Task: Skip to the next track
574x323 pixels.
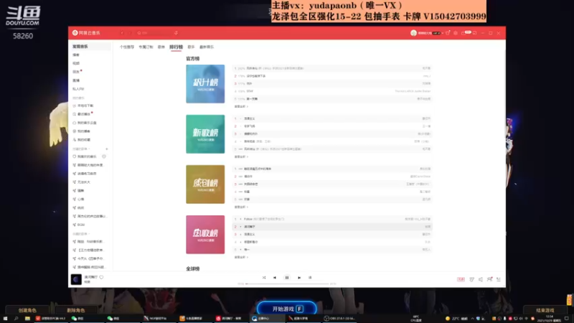Action: pos(299,278)
